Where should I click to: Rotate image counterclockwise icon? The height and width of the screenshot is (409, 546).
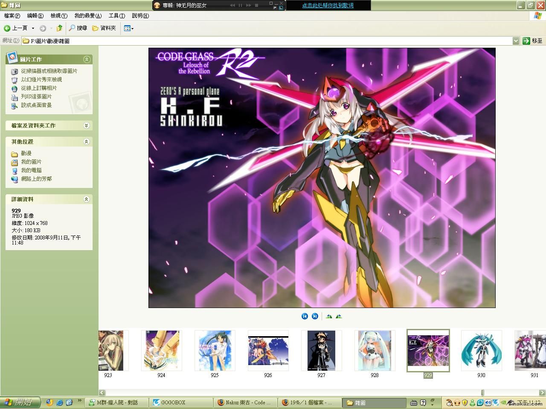339,316
